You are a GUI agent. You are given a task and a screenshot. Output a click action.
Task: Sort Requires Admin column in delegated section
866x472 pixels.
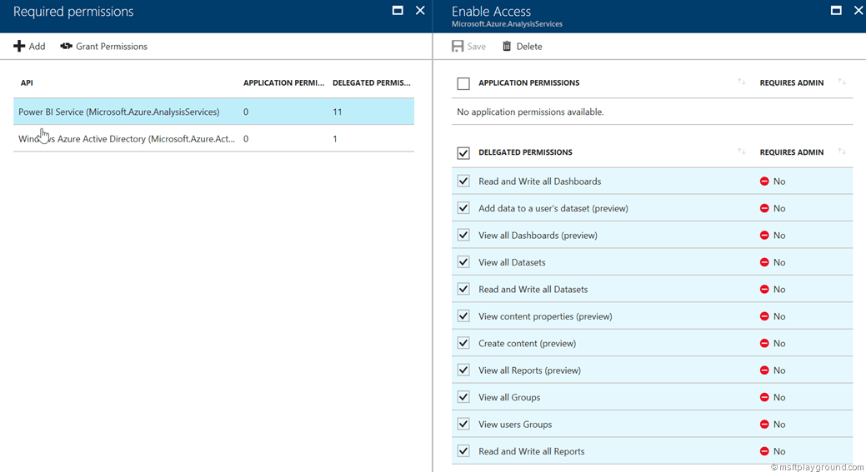tap(842, 152)
